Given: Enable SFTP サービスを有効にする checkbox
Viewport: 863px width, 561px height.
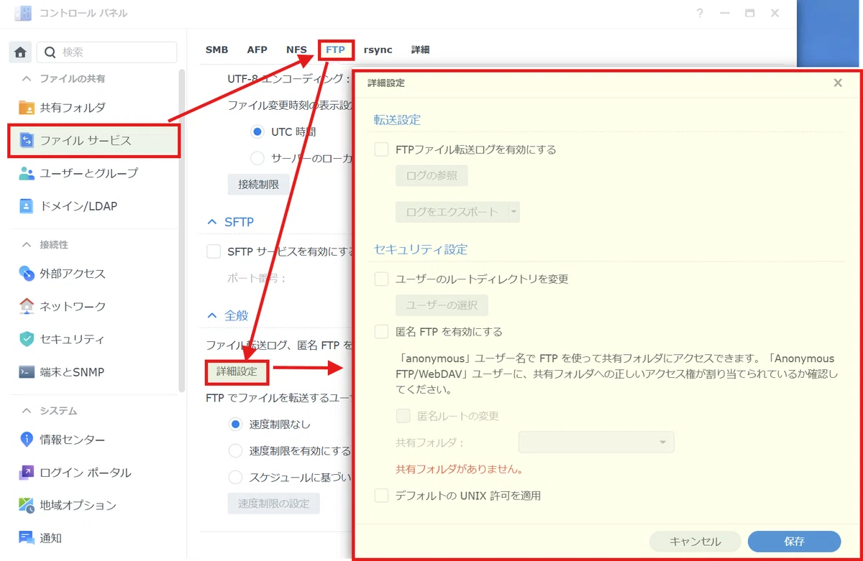Looking at the screenshot, I should pyautogui.click(x=214, y=251).
